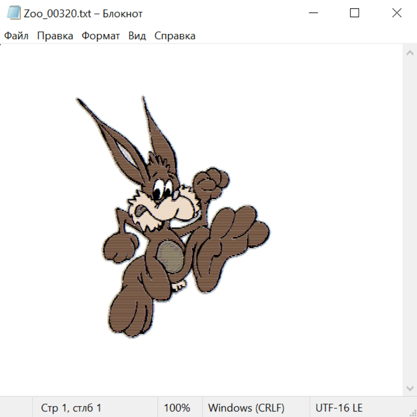Image resolution: width=417 pixels, height=417 pixels.
Task: Click the 'Стр 1, стлб 1' status field
Action: [x=71, y=408]
